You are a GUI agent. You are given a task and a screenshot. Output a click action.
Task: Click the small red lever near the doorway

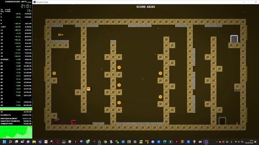[x=237, y=123]
